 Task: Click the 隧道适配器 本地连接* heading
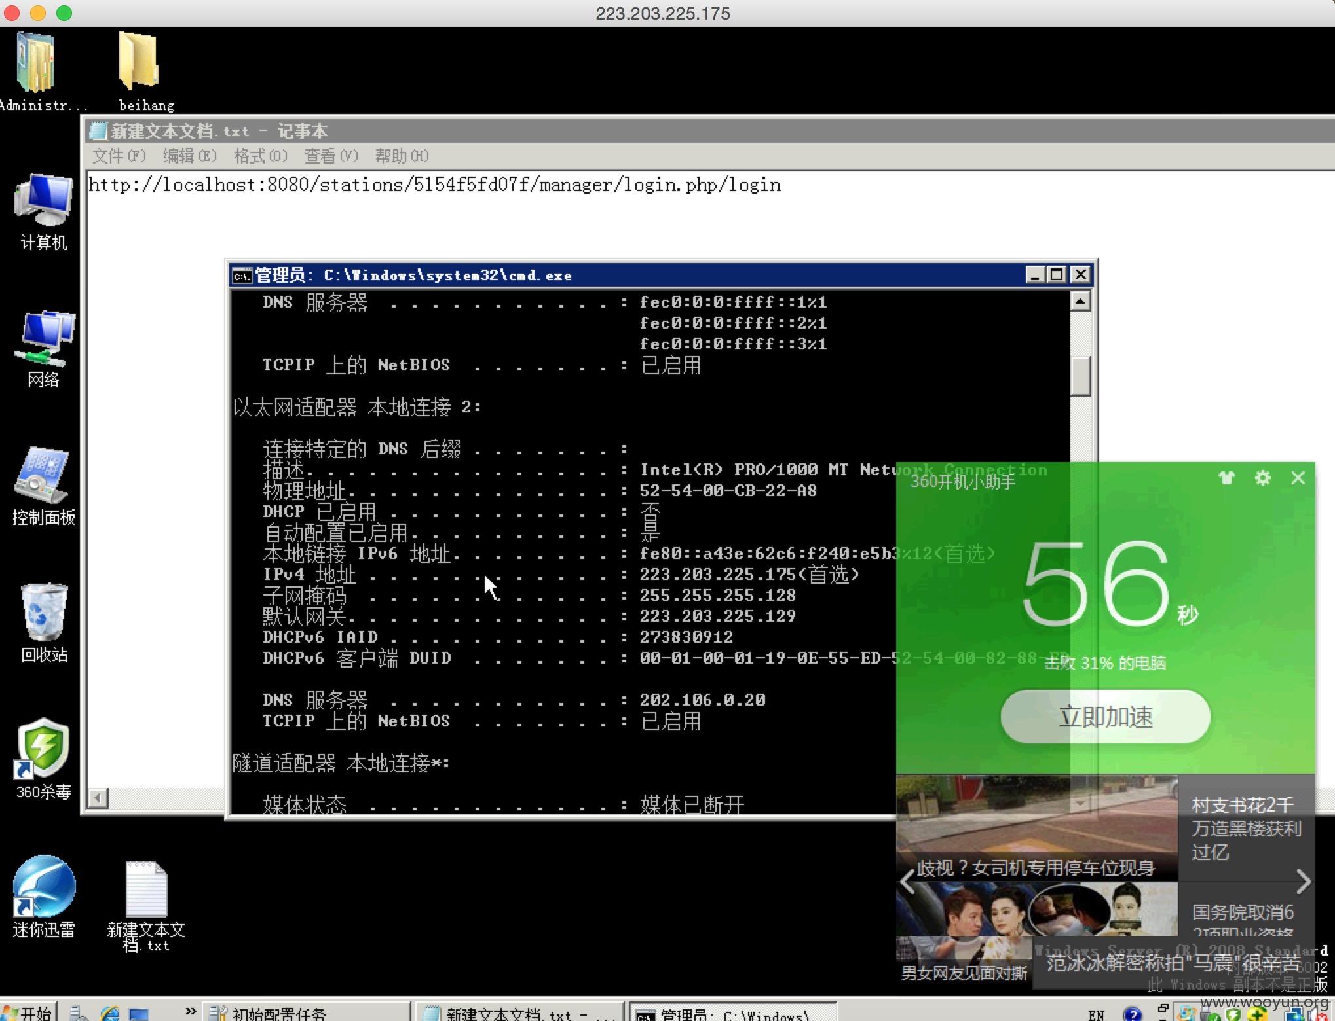pyautogui.click(x=341, y=763)
